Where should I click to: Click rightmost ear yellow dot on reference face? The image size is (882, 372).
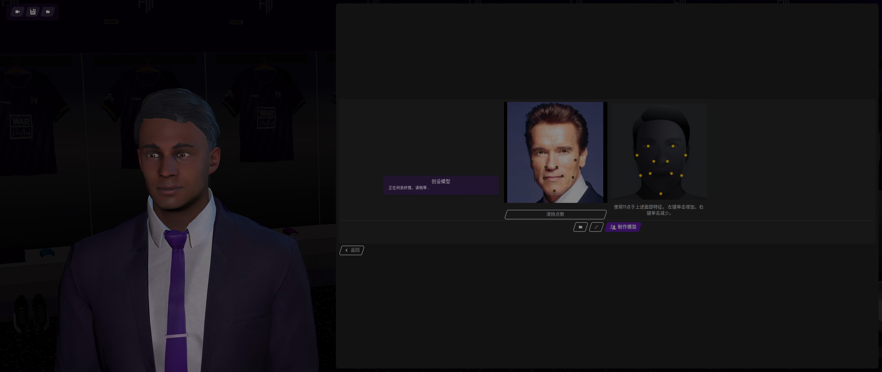click(686, 155)
